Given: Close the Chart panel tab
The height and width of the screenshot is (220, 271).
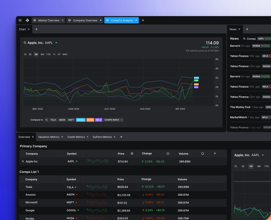Looking at the screenshot, I should (x=29, y=29).
